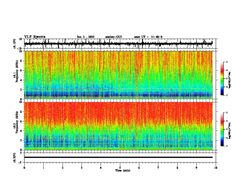Click the time axis tick label "1"
This screenshot has width=243, height=188.
43,168
